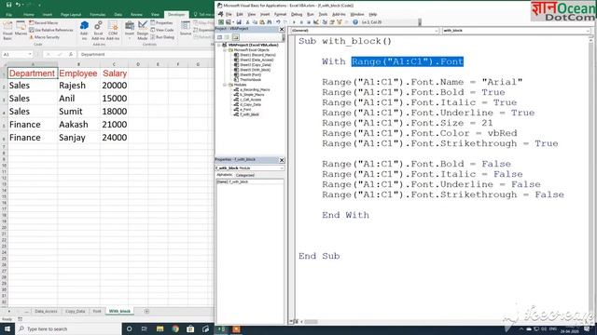The height and width of the screenshot is (335, 597).
Task: Run macro with VBA toolbar play button
Action: 294,22
